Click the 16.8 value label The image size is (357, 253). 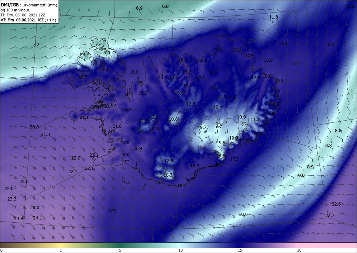[x=270, y=113]
